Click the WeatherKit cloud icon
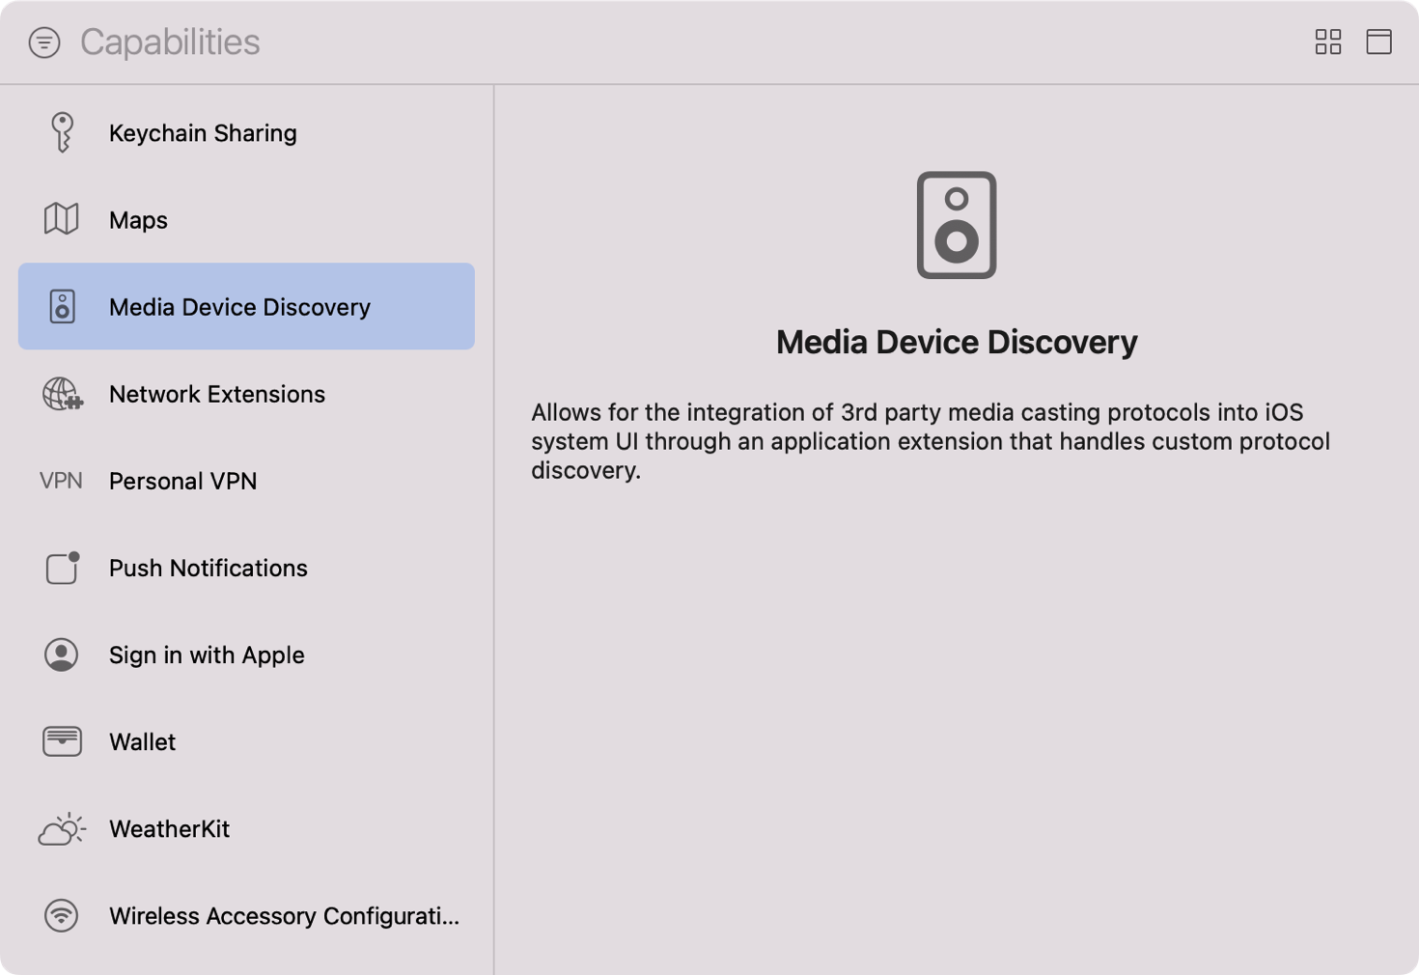Viewport: 1419px width, 975px height. click(x=61, y=828)
